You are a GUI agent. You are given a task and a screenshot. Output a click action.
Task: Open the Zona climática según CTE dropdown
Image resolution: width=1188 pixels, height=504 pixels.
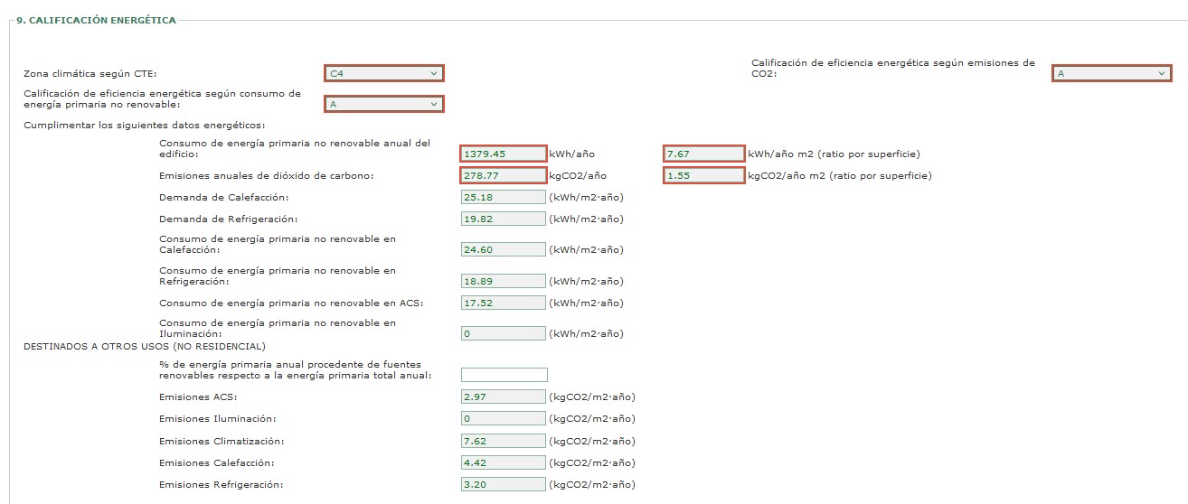tap(384, 73)
